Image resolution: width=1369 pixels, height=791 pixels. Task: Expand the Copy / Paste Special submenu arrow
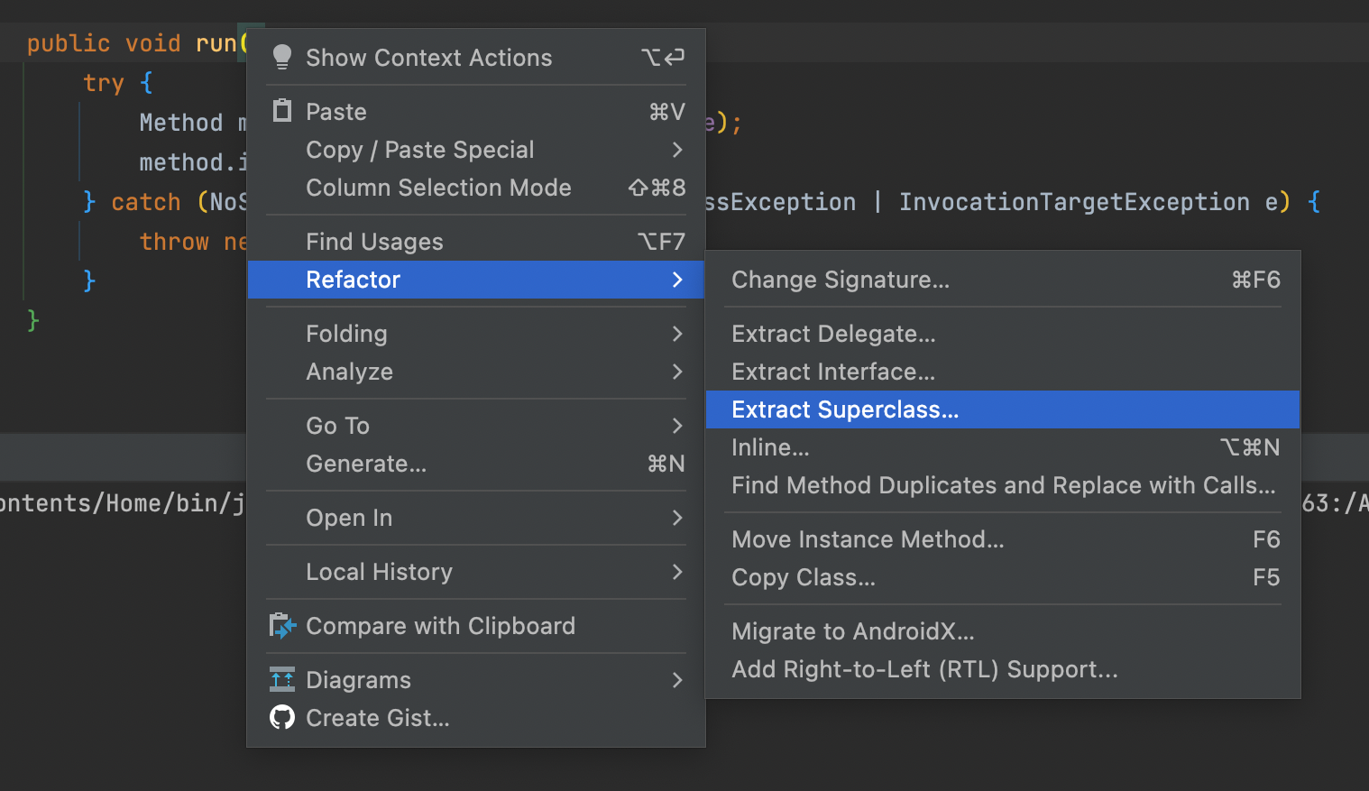pos(677,150)
